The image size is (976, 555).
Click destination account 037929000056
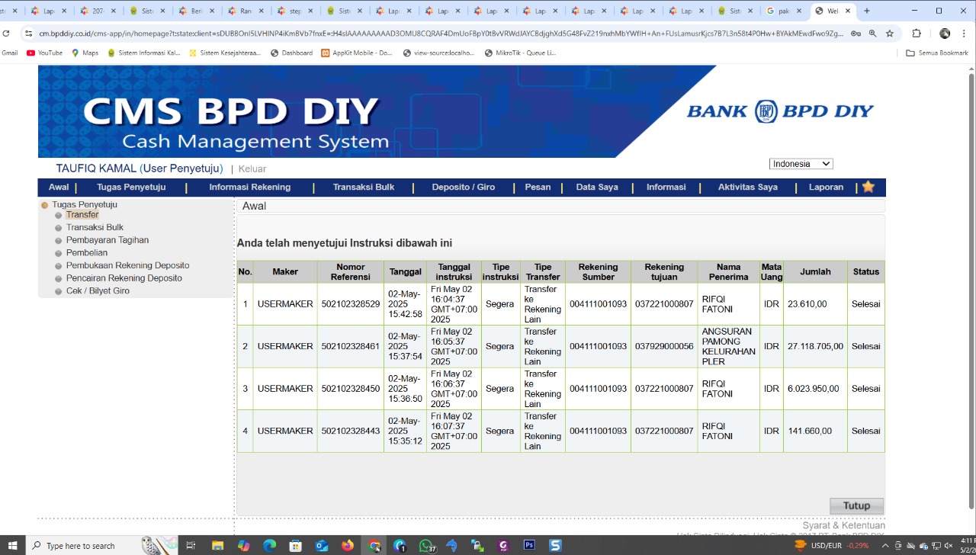click(664, 346)
